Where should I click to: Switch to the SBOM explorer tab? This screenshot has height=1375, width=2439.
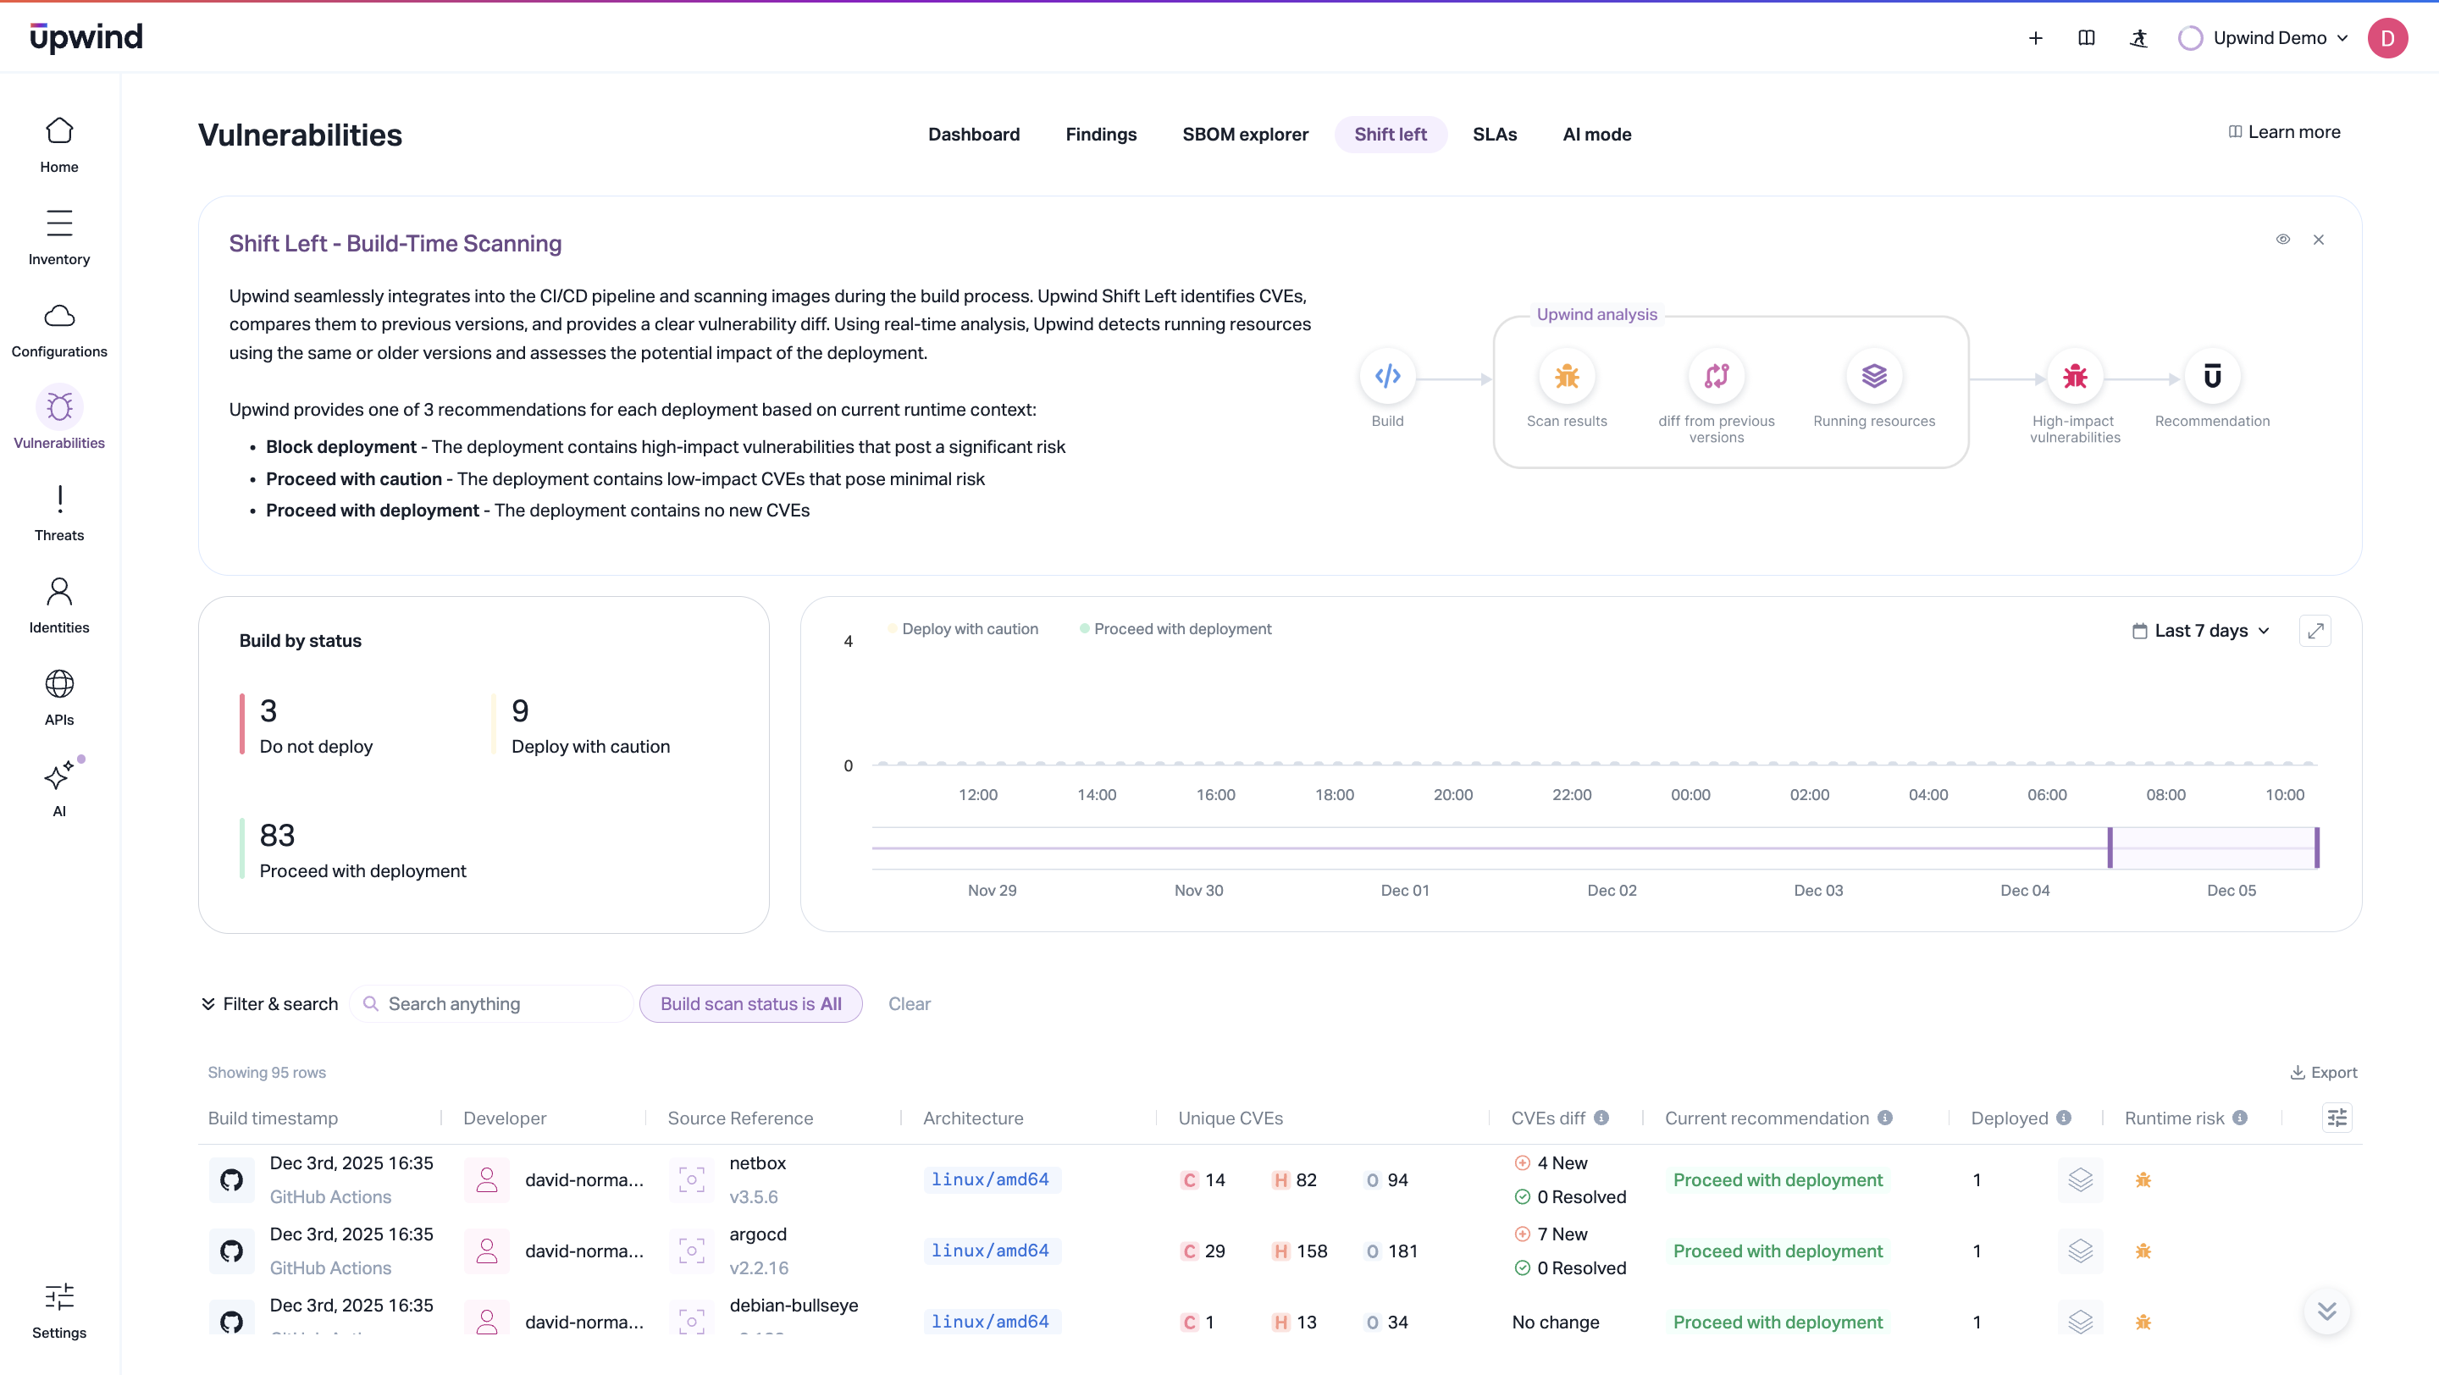point(1244,135)
